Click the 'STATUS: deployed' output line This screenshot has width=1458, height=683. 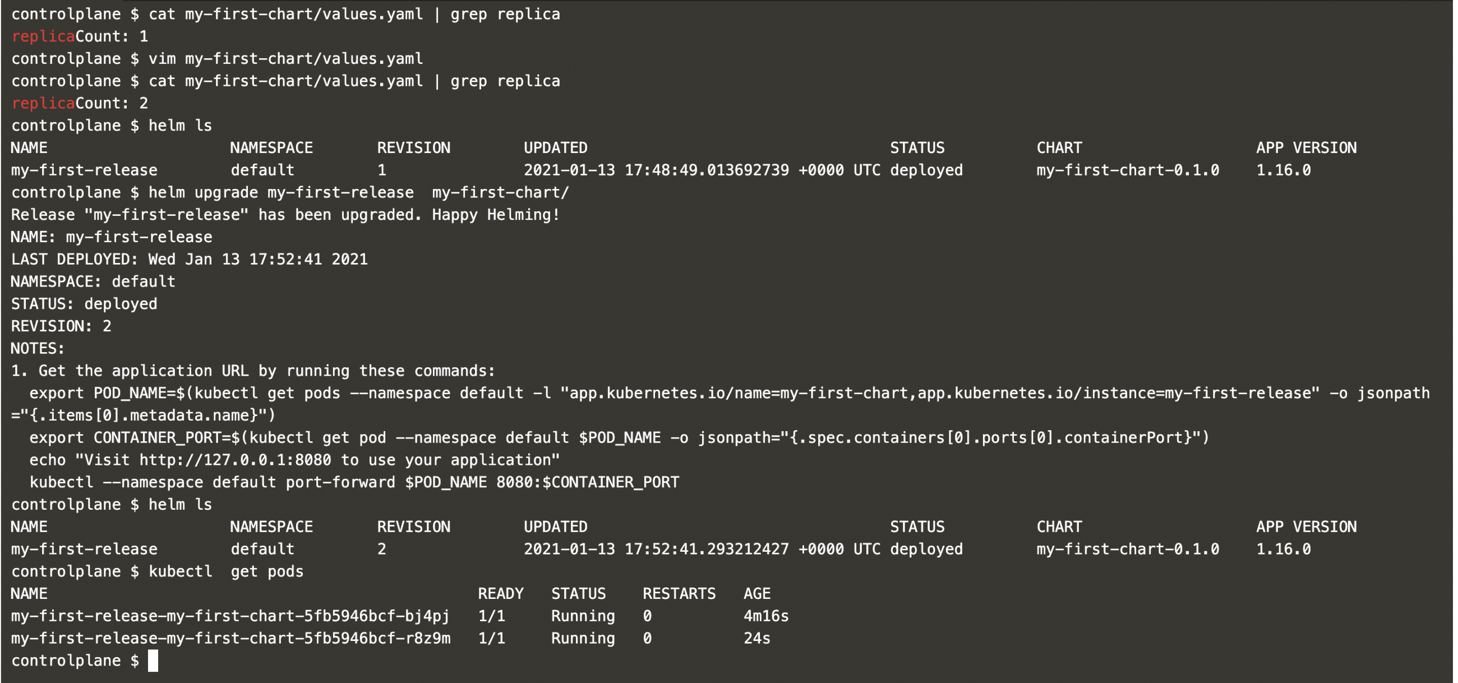click(x=84, y=304)
